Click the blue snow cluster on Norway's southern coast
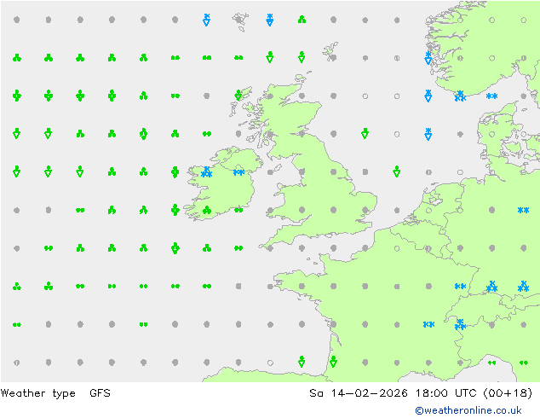The width and height of the screenshot is (540, 418). (x=460, y=96)
